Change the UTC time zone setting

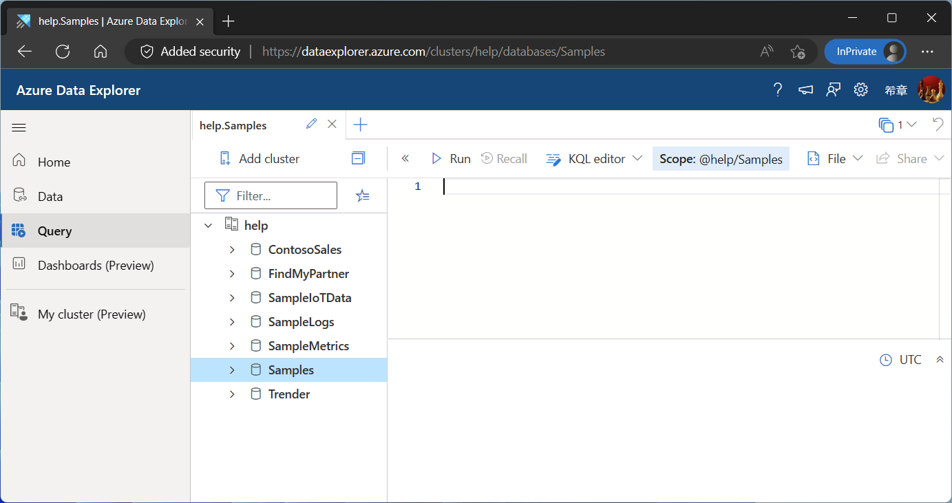click(900, 360)
